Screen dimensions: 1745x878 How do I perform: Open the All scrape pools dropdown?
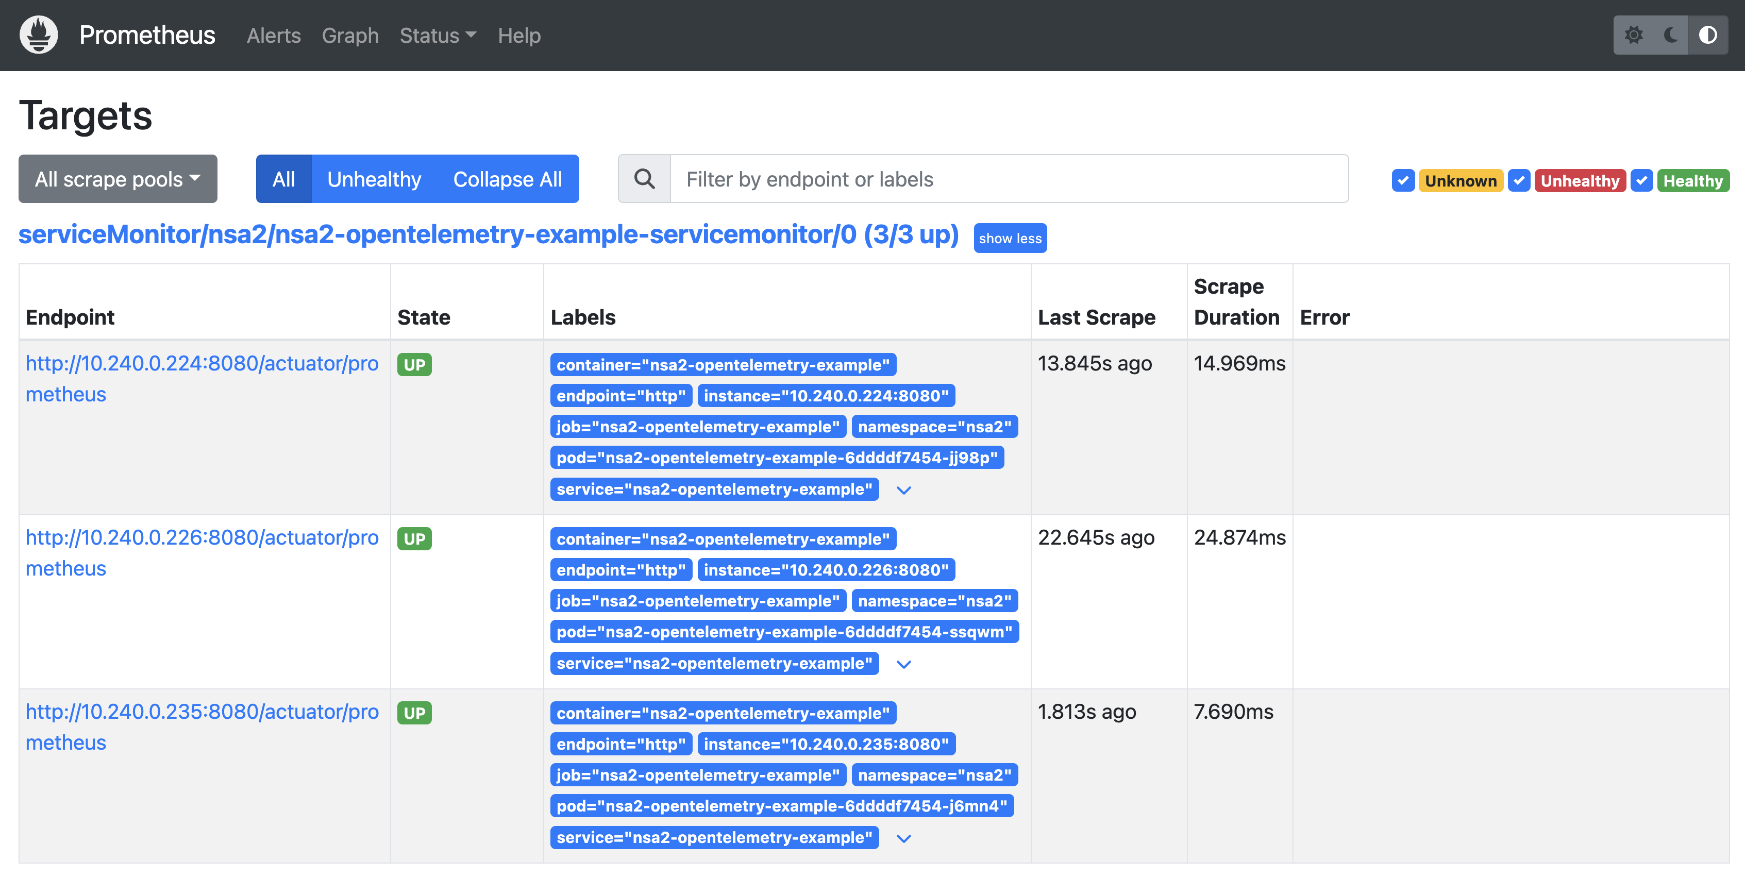118,179
